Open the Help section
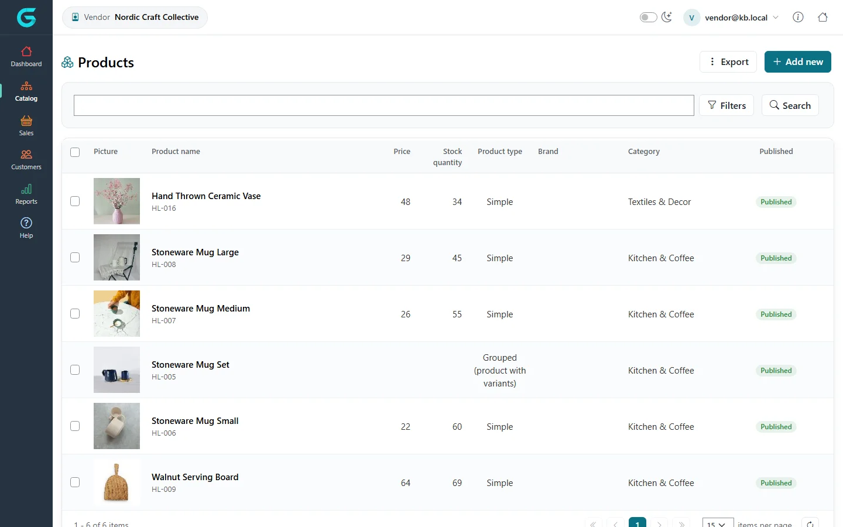Image resolution: width=843 pixels, height=527 pixels. (x=26, y=228)
